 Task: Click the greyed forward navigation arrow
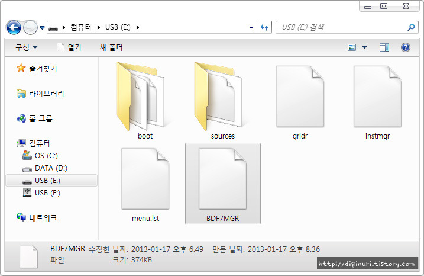(30, 27)
